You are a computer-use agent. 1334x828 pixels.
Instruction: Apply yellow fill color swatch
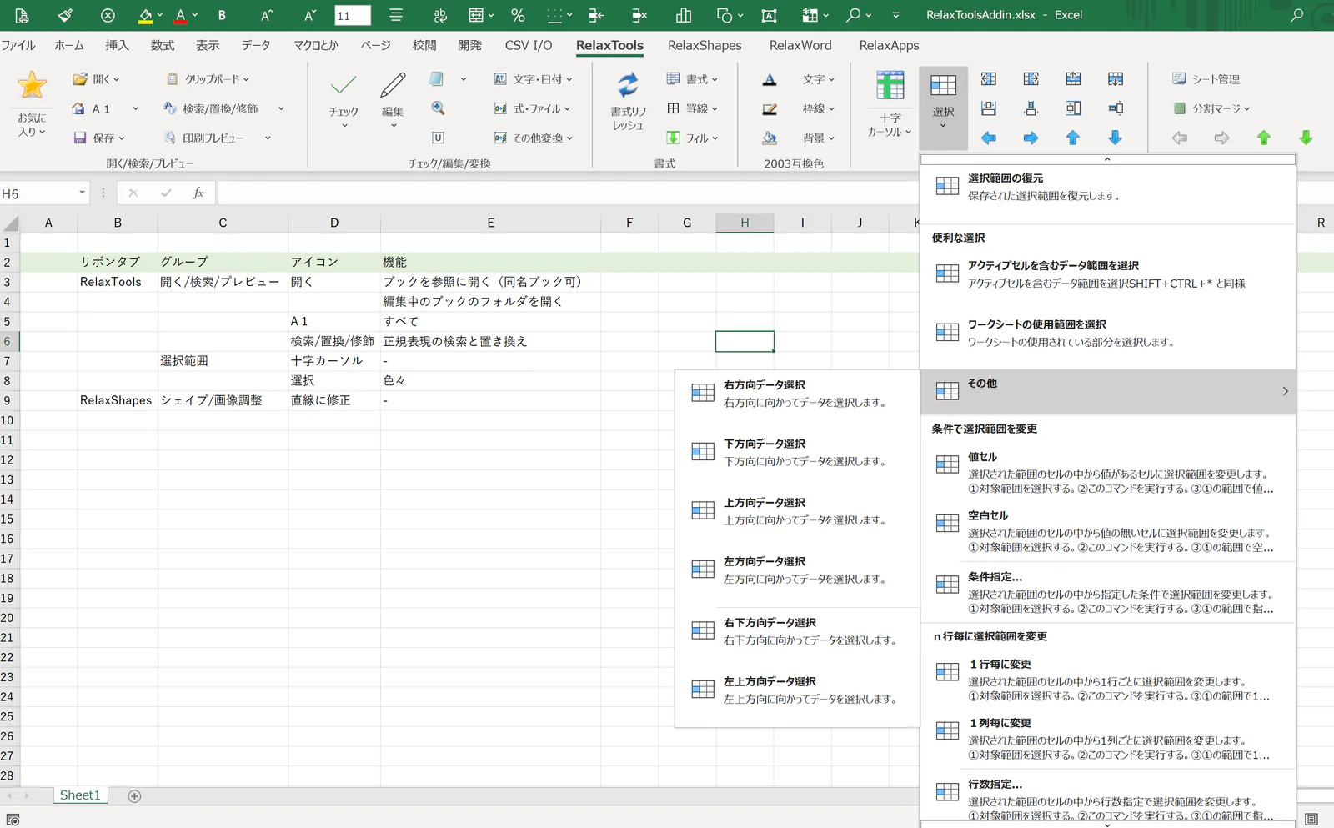click(x=145, y=15)
